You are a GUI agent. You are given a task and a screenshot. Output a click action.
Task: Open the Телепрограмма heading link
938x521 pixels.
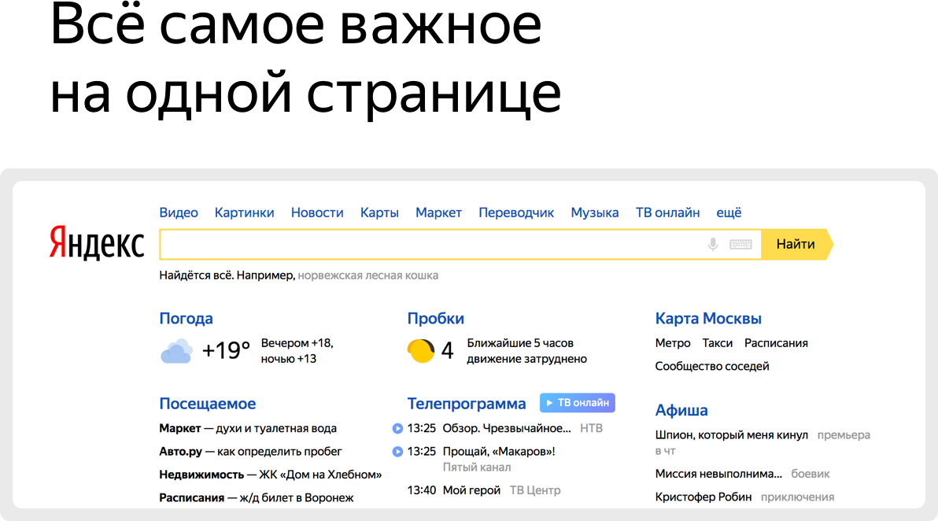pyautogui.click(x=467, y=404)
